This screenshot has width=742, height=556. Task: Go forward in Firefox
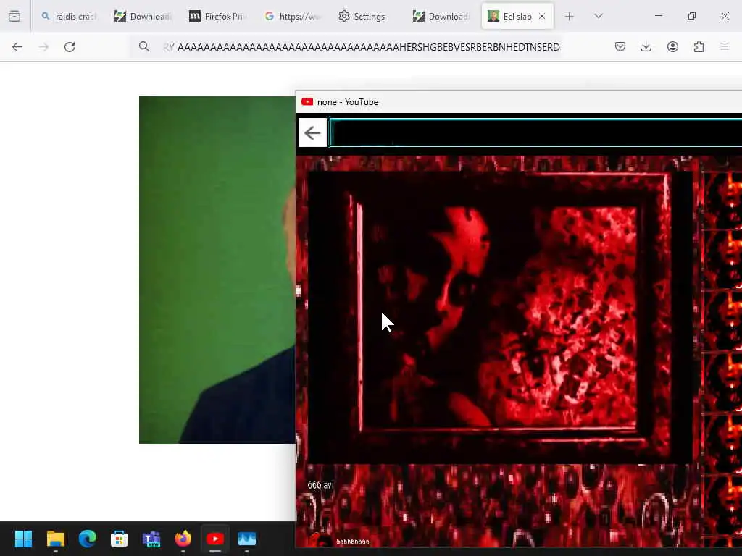click(x=43, y=47)
